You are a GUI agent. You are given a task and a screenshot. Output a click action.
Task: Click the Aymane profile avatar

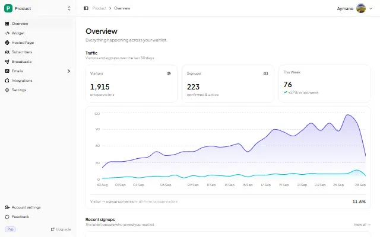(361, 8)
